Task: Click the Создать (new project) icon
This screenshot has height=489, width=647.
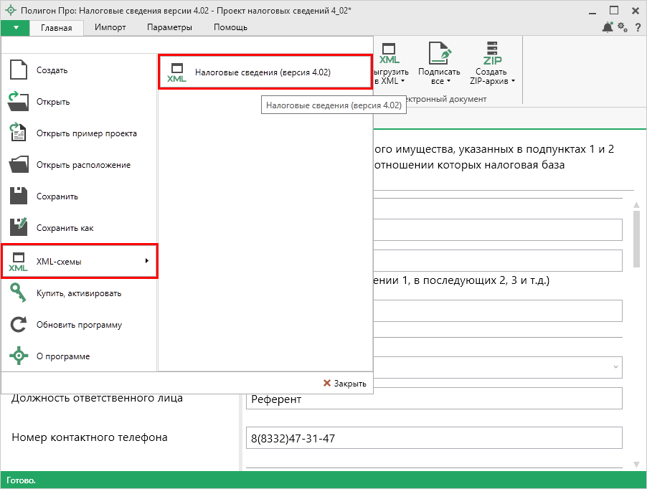Action: coord(19,70)
